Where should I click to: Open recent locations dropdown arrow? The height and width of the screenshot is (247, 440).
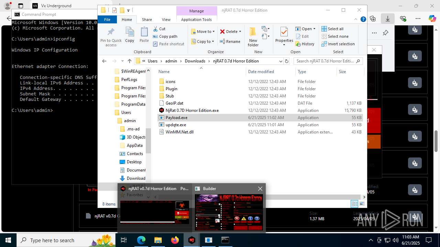tap(122, 61)
